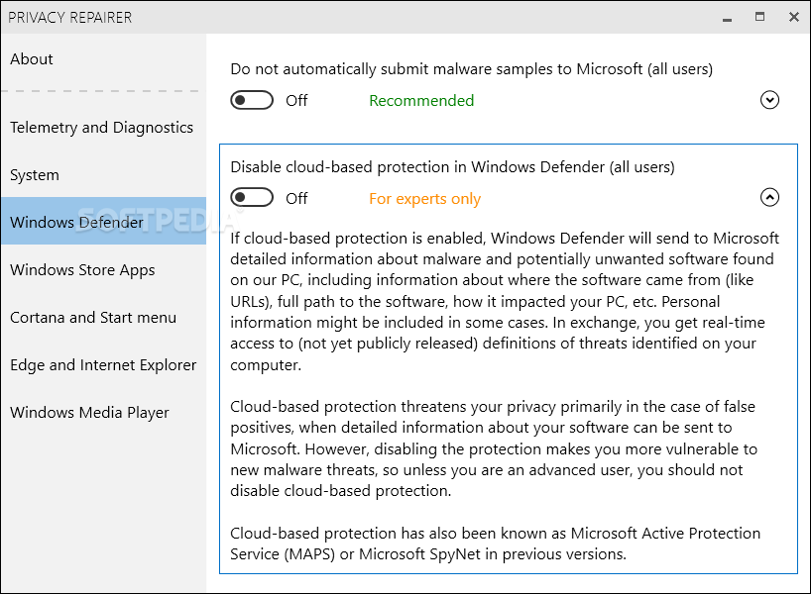This screenshot has height=594, width=811.
Task: Open Cortana and Start menu settings
Action: click(93, 318)
